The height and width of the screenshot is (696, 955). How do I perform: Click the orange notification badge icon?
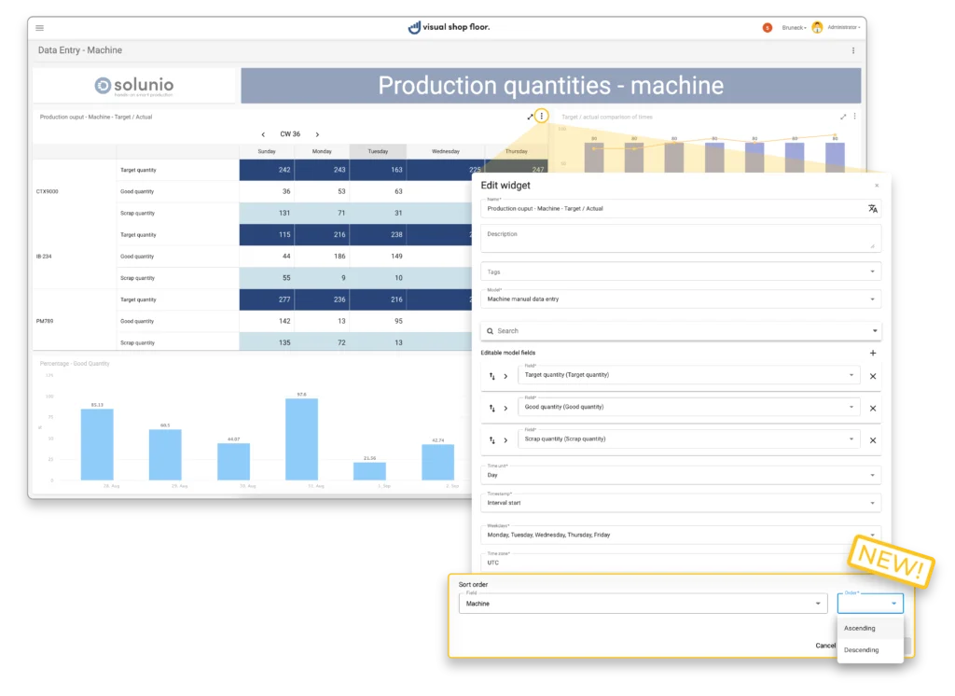768,28
